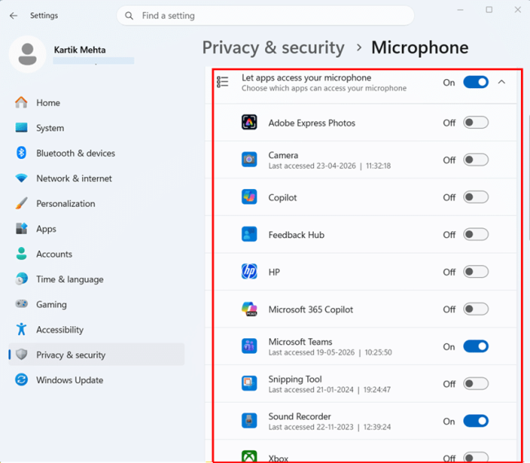
Task: Turn off Sound Recorder microphone access
Action: tap(475, 421)
